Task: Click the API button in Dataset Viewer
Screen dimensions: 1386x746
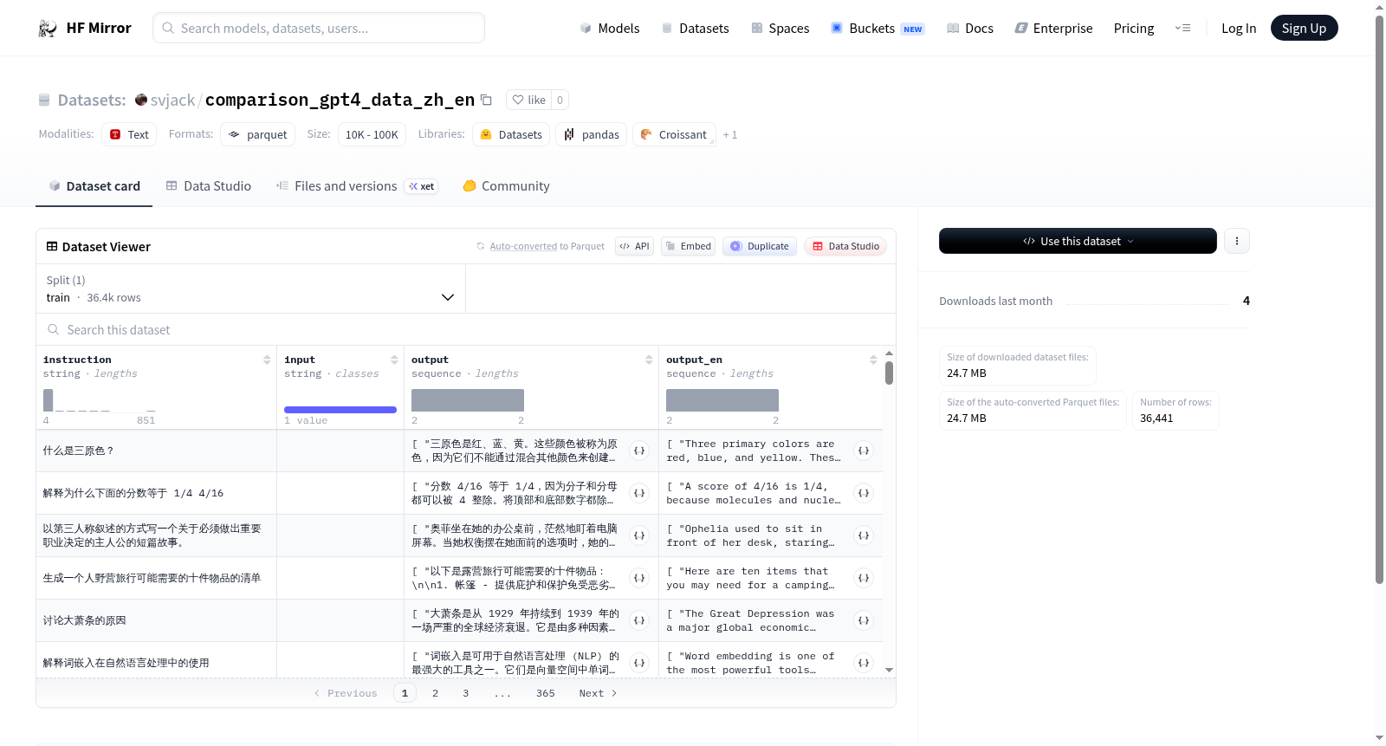Action: (634, 246)
